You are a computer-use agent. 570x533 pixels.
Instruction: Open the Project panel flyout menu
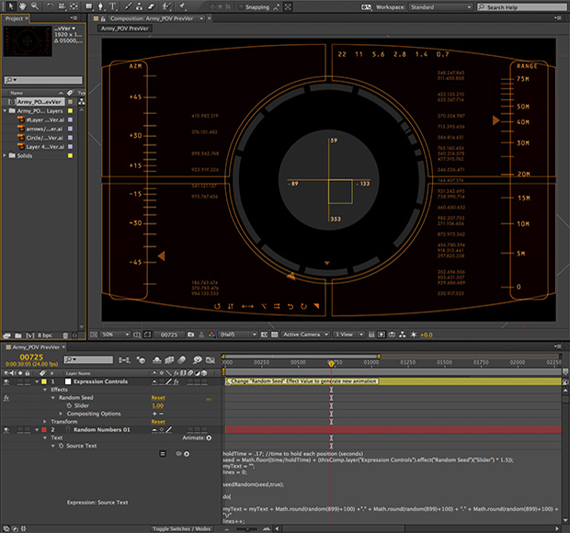click(74, 17)
